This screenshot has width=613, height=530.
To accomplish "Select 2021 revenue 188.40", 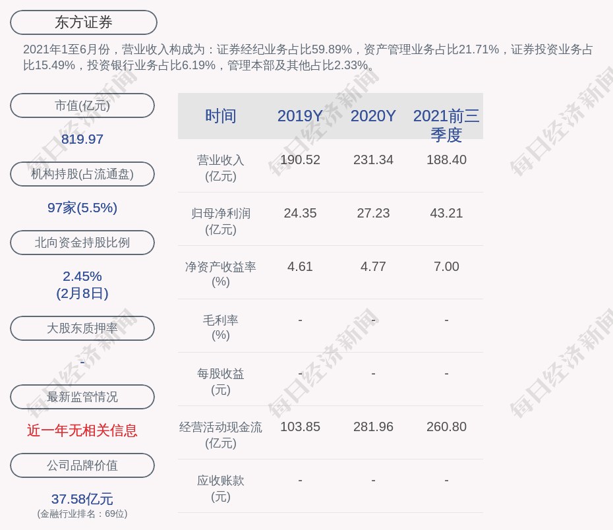I will pos(446,160).
